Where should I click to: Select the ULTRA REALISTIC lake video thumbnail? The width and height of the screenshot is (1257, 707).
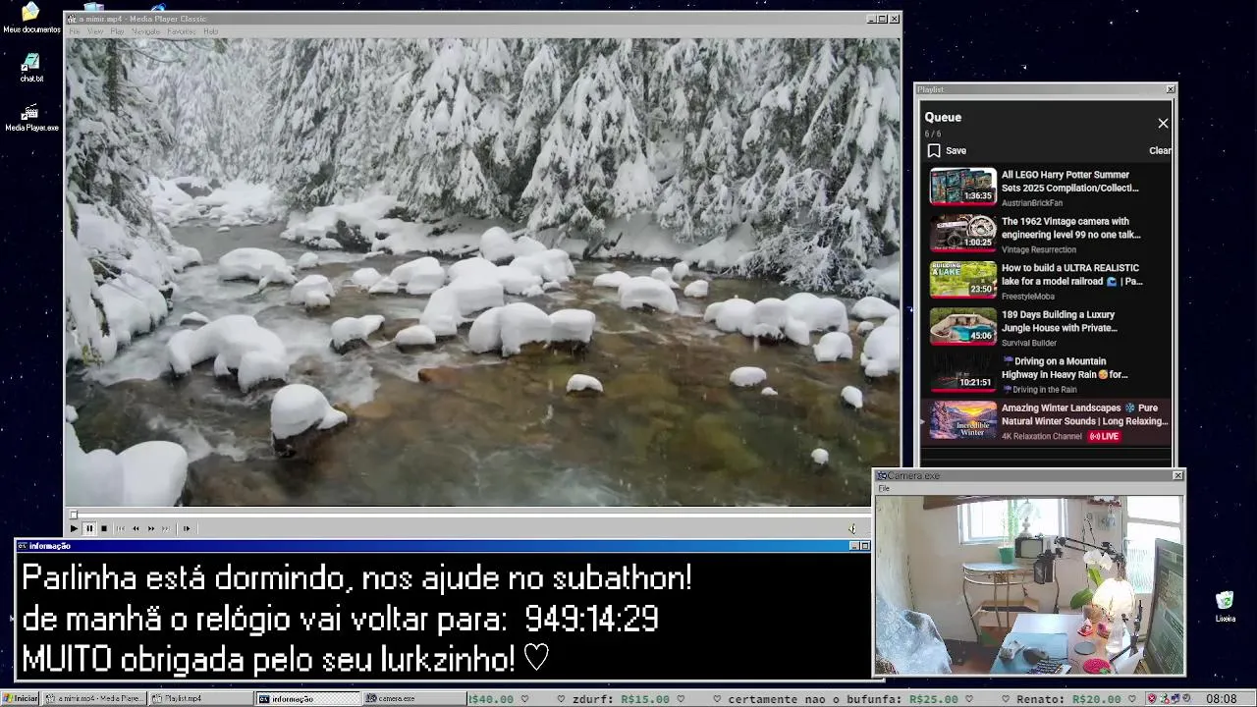click(962, 280)
